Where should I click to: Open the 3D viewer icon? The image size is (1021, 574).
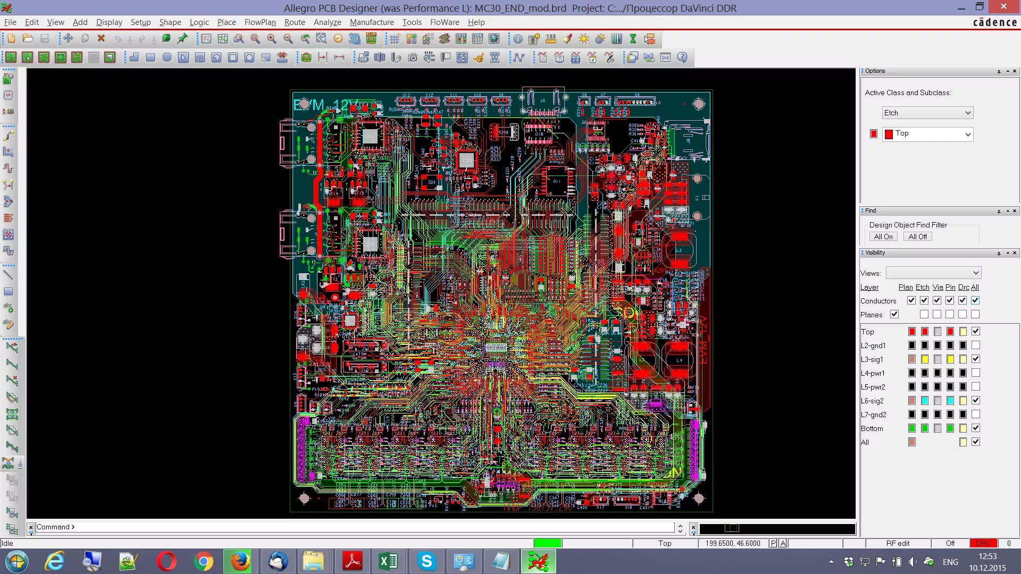(x=354, y=39)
